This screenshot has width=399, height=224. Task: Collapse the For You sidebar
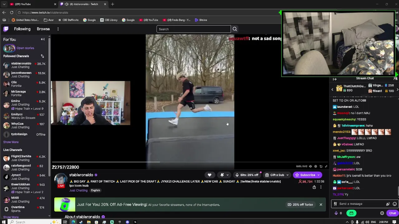point(43,40)
